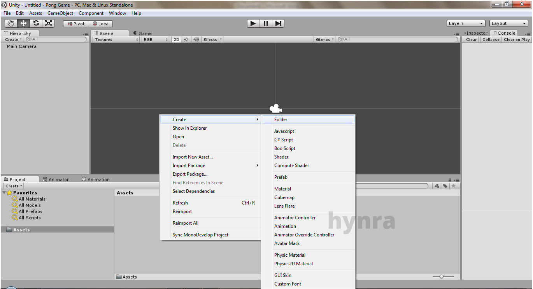Screen dimensions: 533x289
Task: Toggle scene lighting sun icon
Action: pyautogui.click(x=186, y=39)
